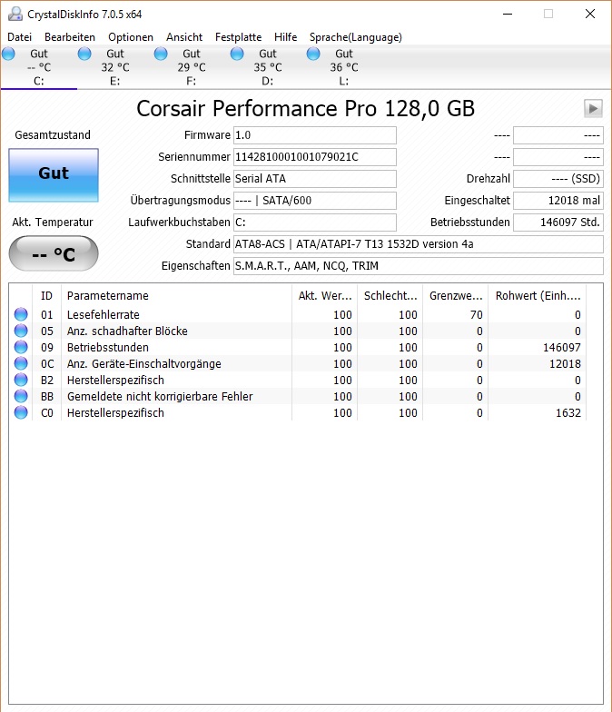The height and width of the screenshot is (712, 612).
Task: Click the Eigenschaften field S.M.A.R.T., AAM, NCQ, TRIM
Action: pyautogui.click(x=418, y=266)
